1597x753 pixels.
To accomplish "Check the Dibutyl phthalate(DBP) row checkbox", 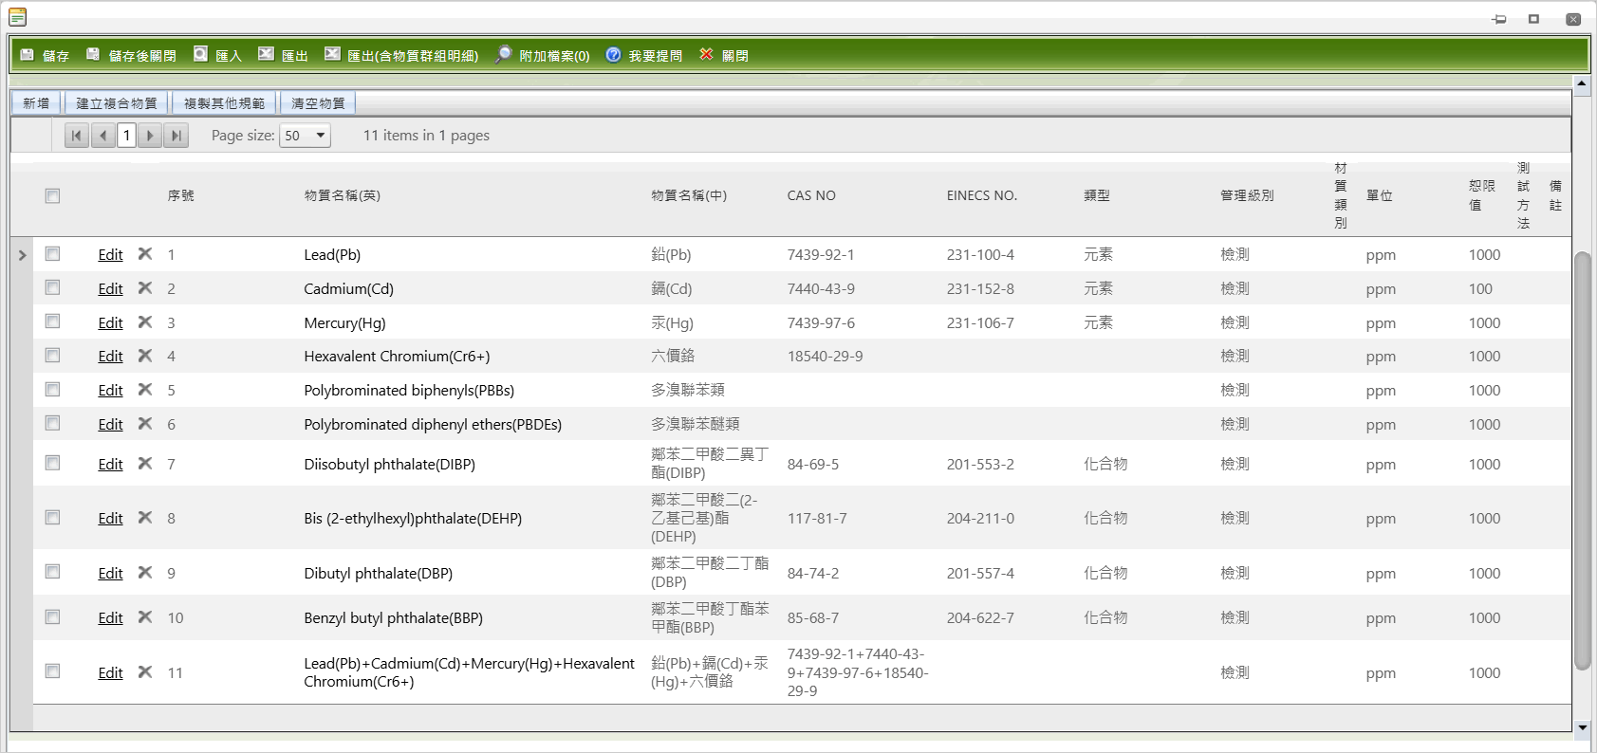I will coord(52,572).
